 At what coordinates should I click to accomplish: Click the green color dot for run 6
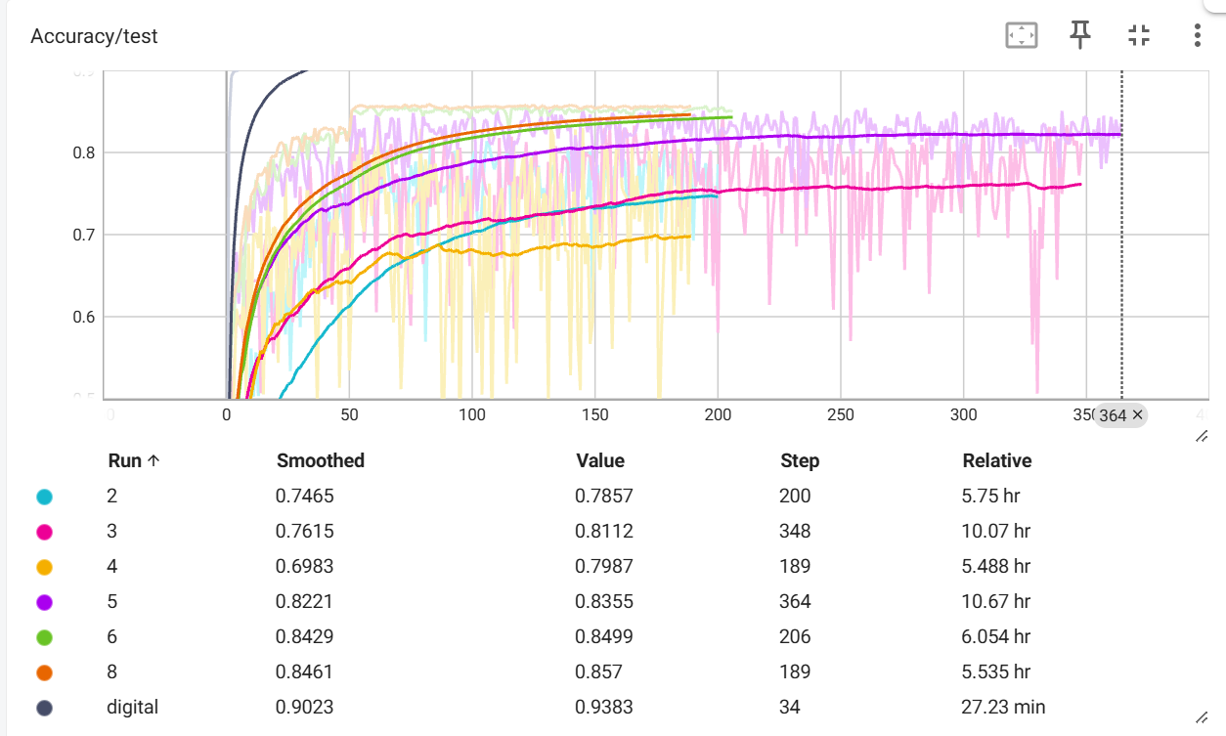[x=44, y=637]
